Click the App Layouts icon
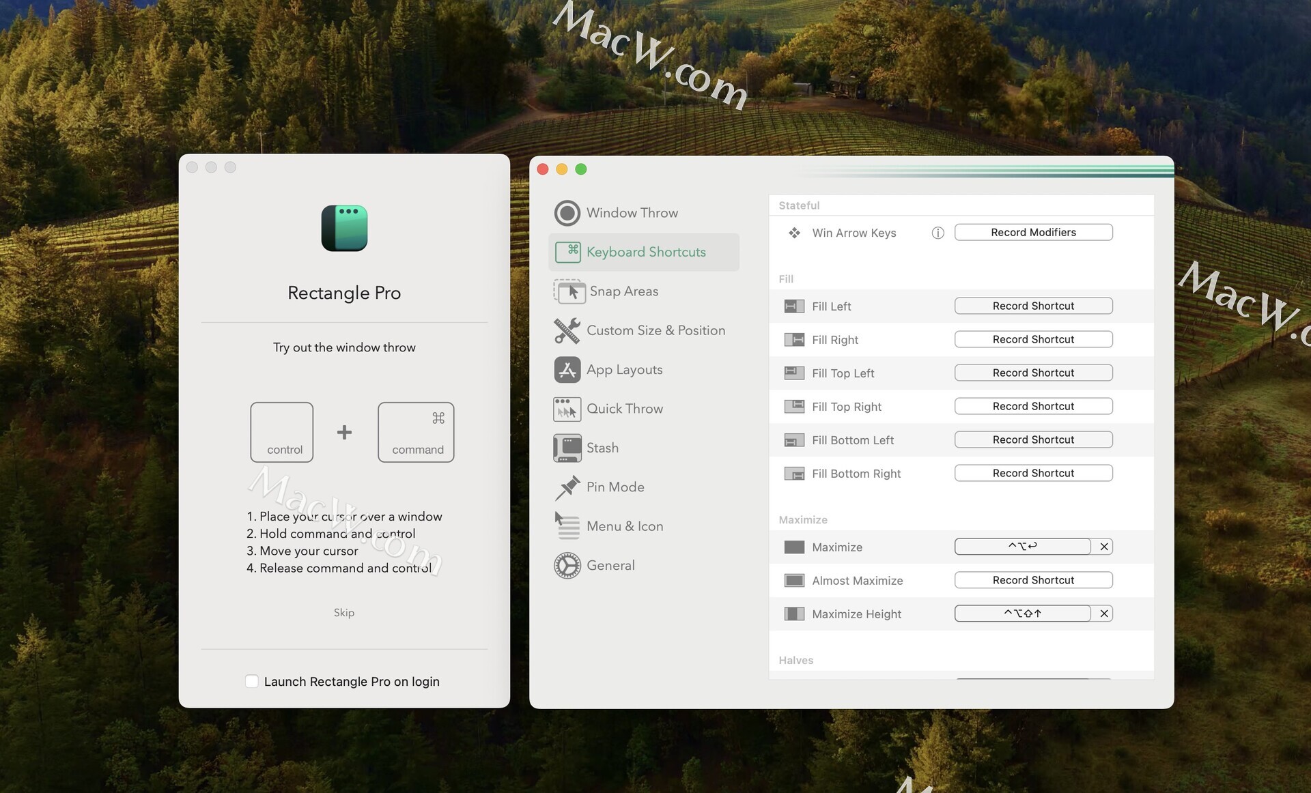Image resolution: width=1311 pixels, height=793 pixels. tap(567, 370)
